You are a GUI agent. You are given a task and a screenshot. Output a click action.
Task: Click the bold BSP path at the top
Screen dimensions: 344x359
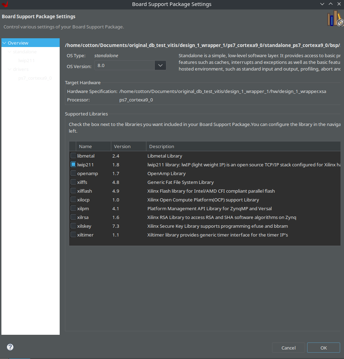point(203,45)
